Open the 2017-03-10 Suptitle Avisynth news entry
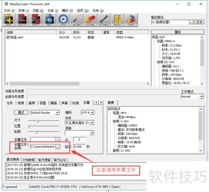This screenshot has width=209, height=192. click(x=45, y=165)
